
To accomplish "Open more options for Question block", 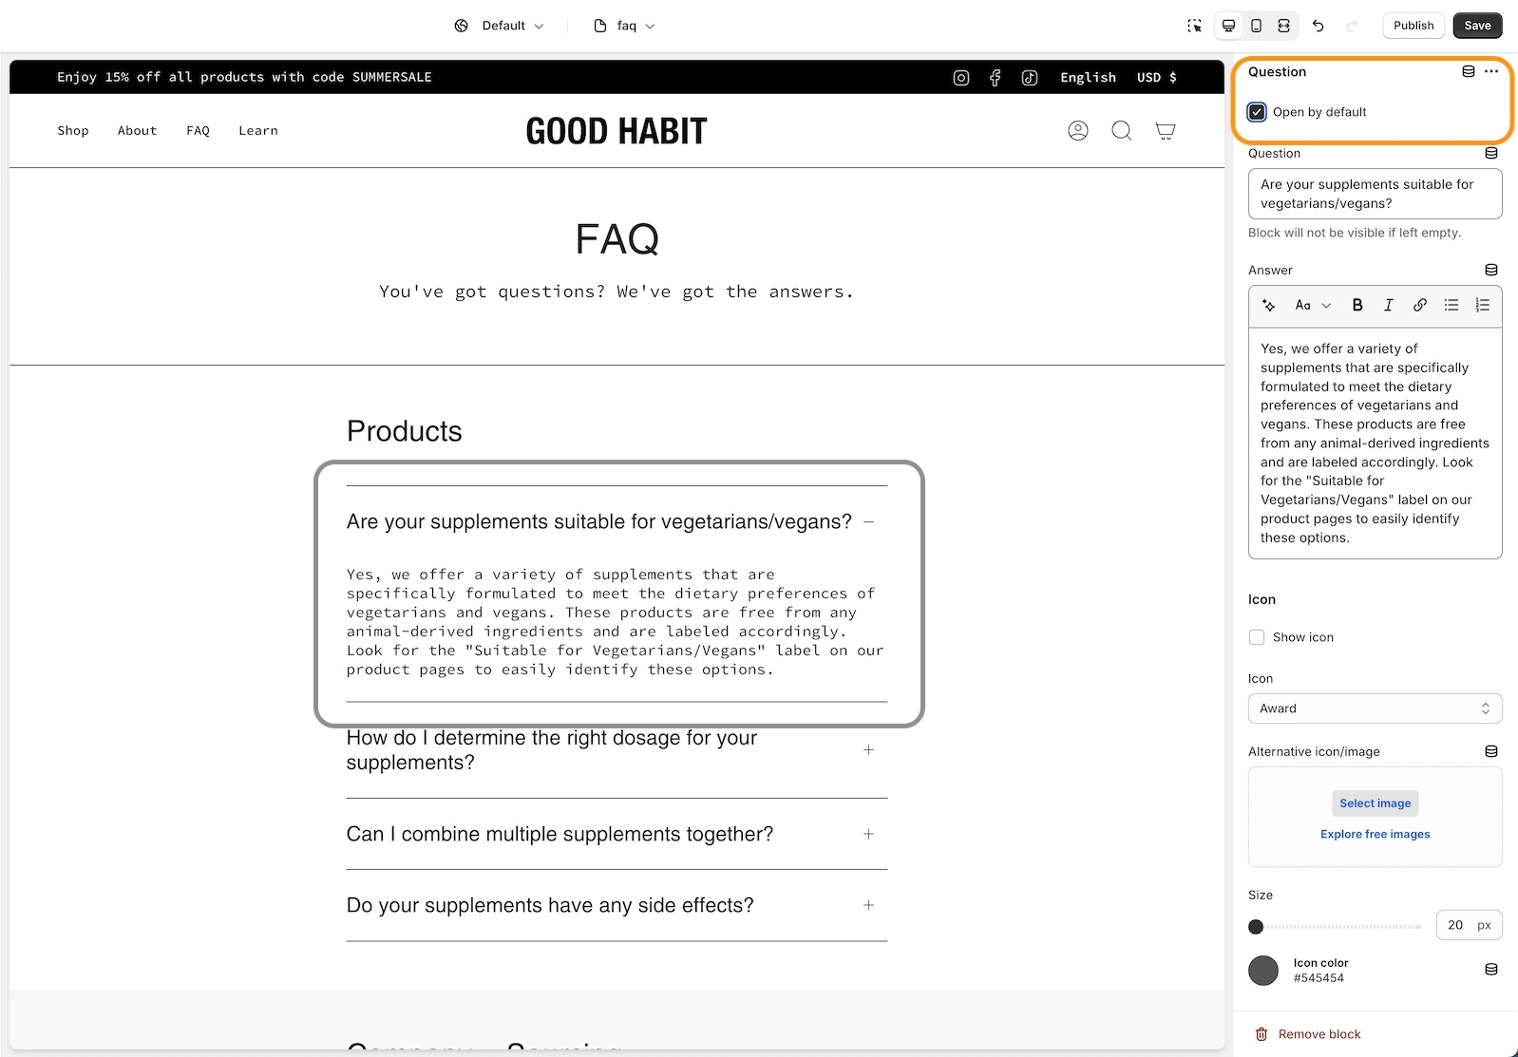I will 1491,72.
